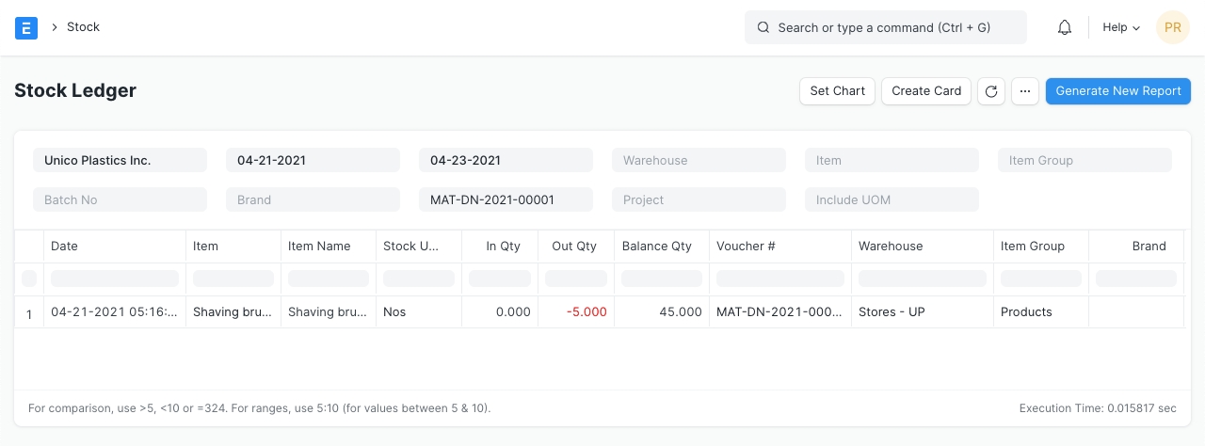Screen dimensions: 1205x446
Task: Sort by the Balance Qty column header
Action: pos(657,246)
